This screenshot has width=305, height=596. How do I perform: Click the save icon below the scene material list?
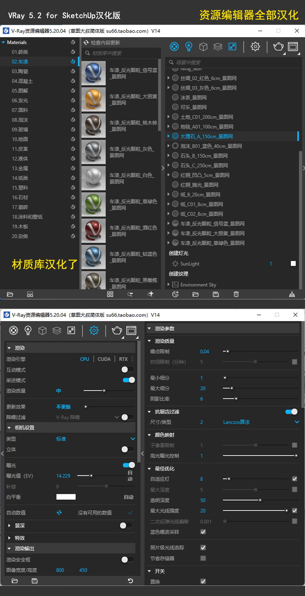click(216, 294)
